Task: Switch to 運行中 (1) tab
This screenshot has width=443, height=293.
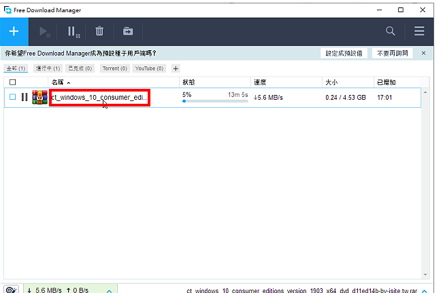Action: [x=48, y=69]
